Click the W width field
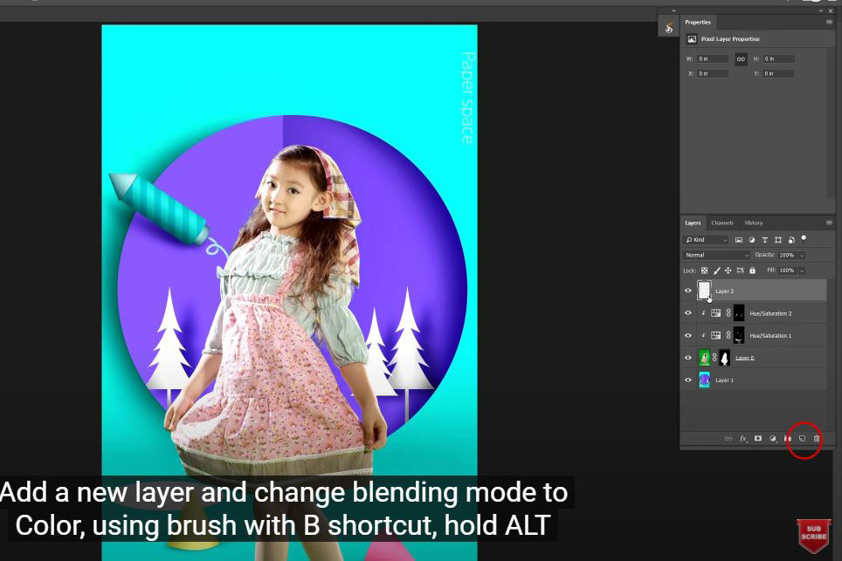The width and height of the screenshot is (842, 561). click(x=713, y=59)
